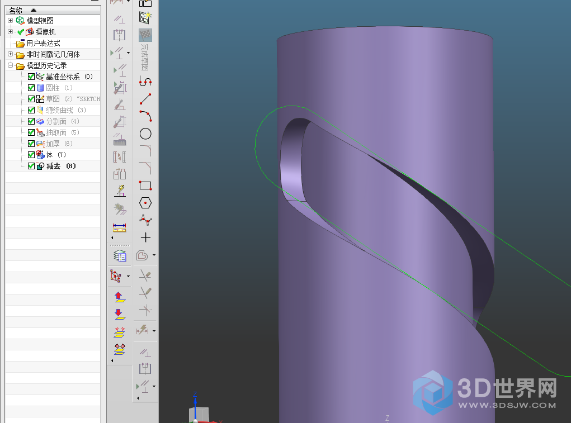The width and height of the screenshot is (571, 423).
Task: Select the 摄像机 tree label
Action: 45,32
